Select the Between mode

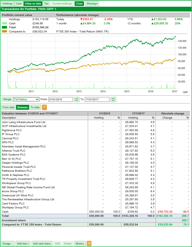pyautogui.click(x=22, y=107)
